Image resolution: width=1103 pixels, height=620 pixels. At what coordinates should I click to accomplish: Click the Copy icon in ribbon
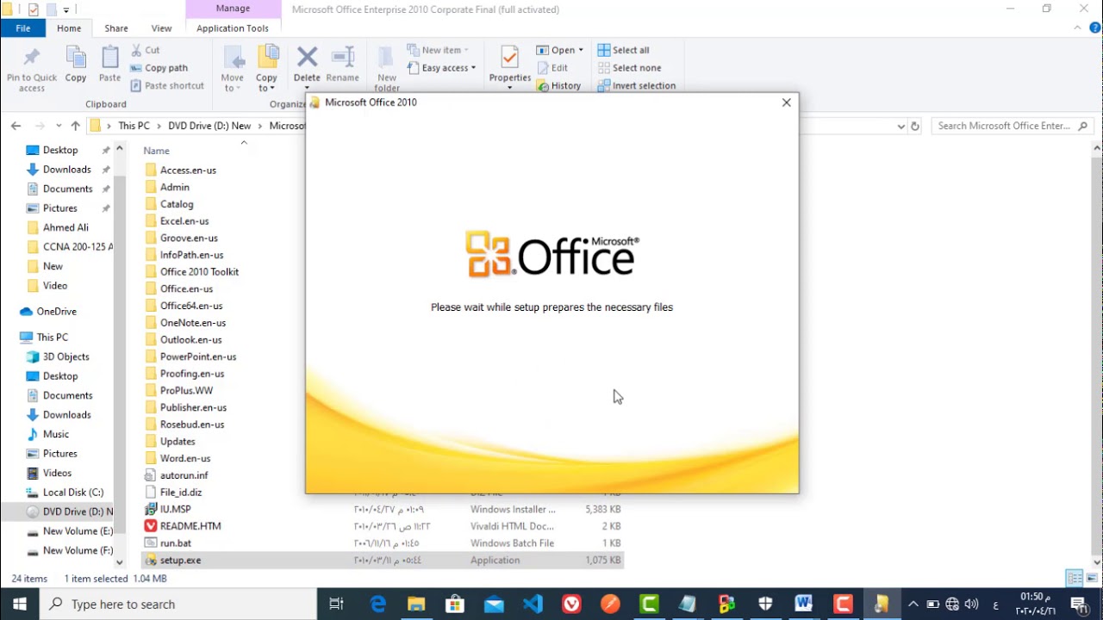pos(76,59)
